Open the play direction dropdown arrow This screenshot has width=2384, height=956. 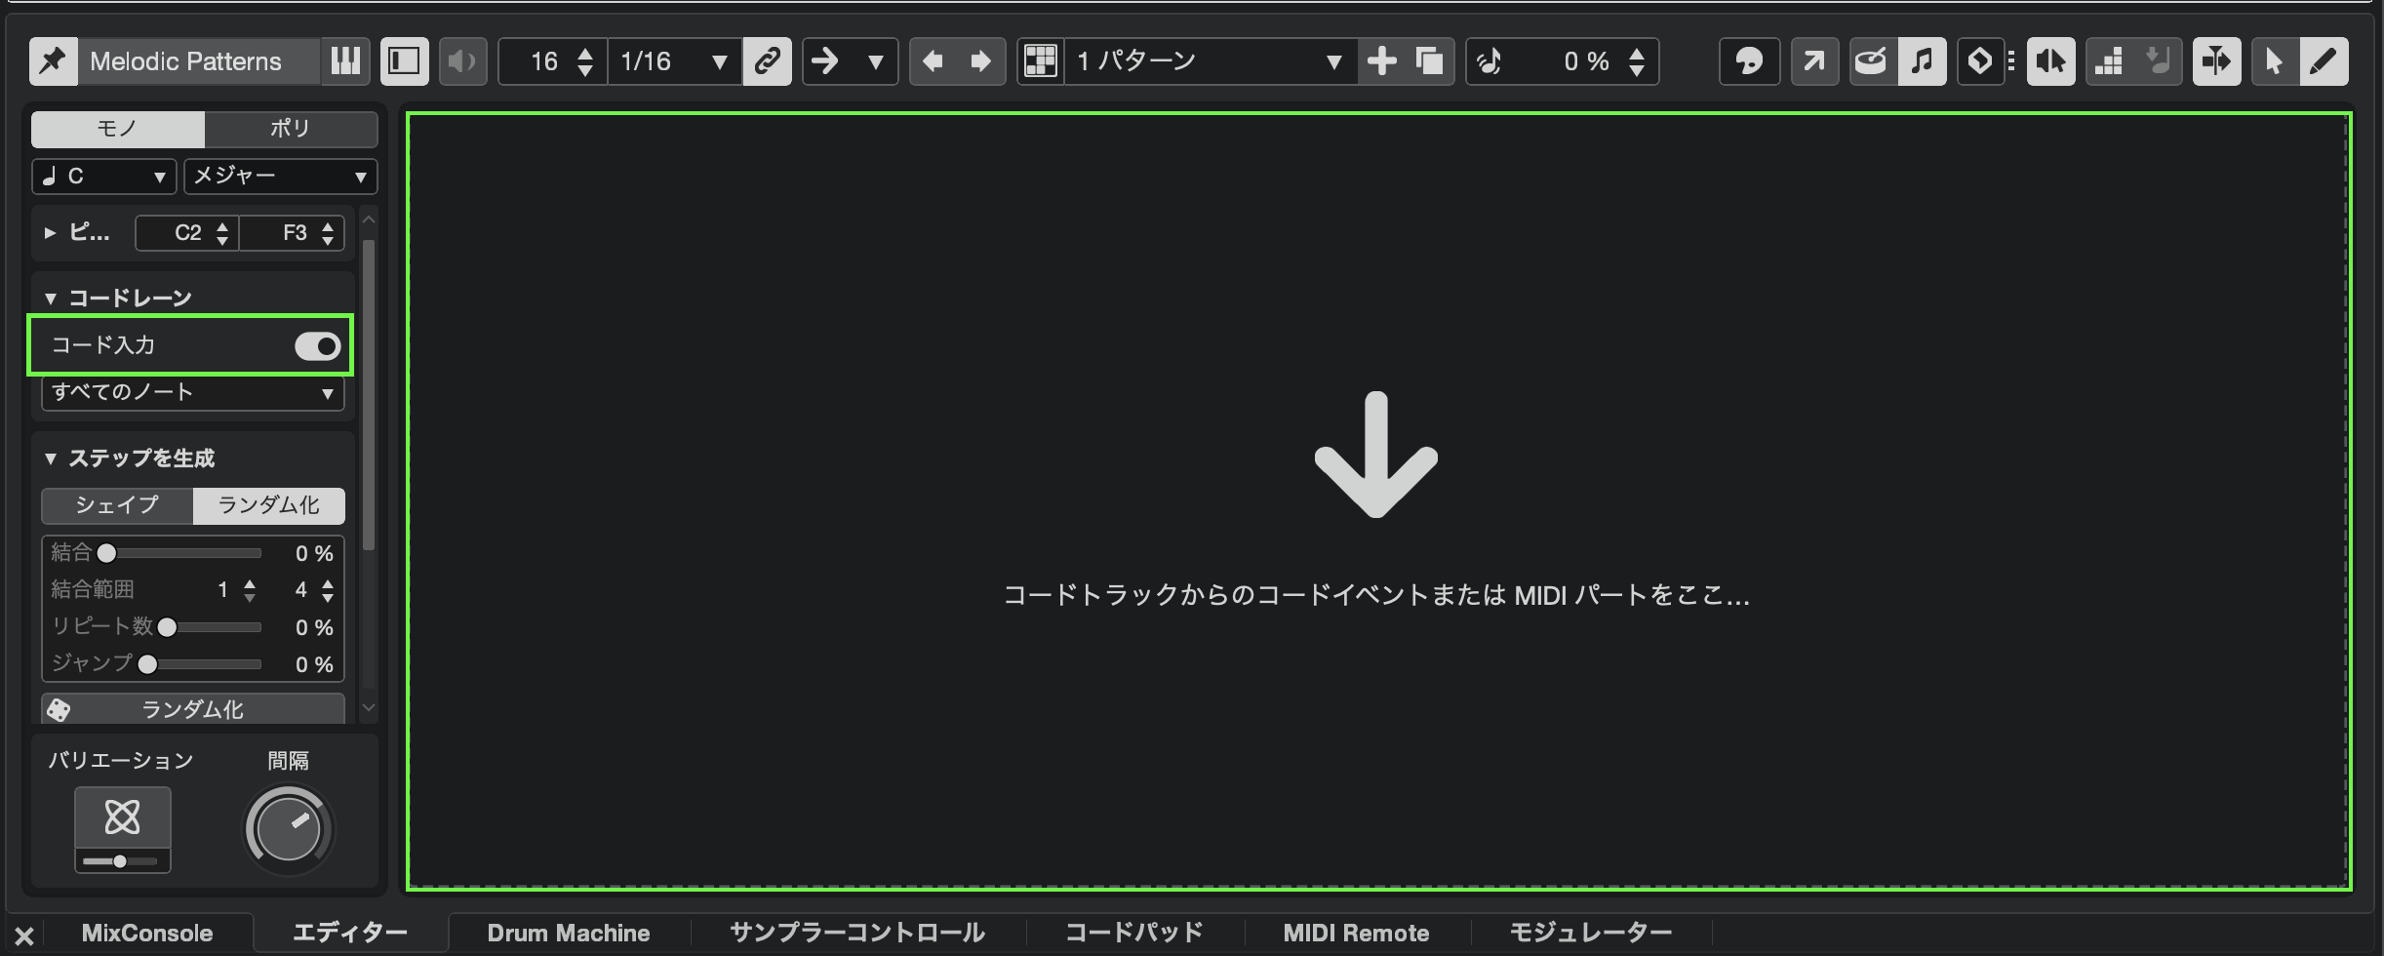[875, 62]
